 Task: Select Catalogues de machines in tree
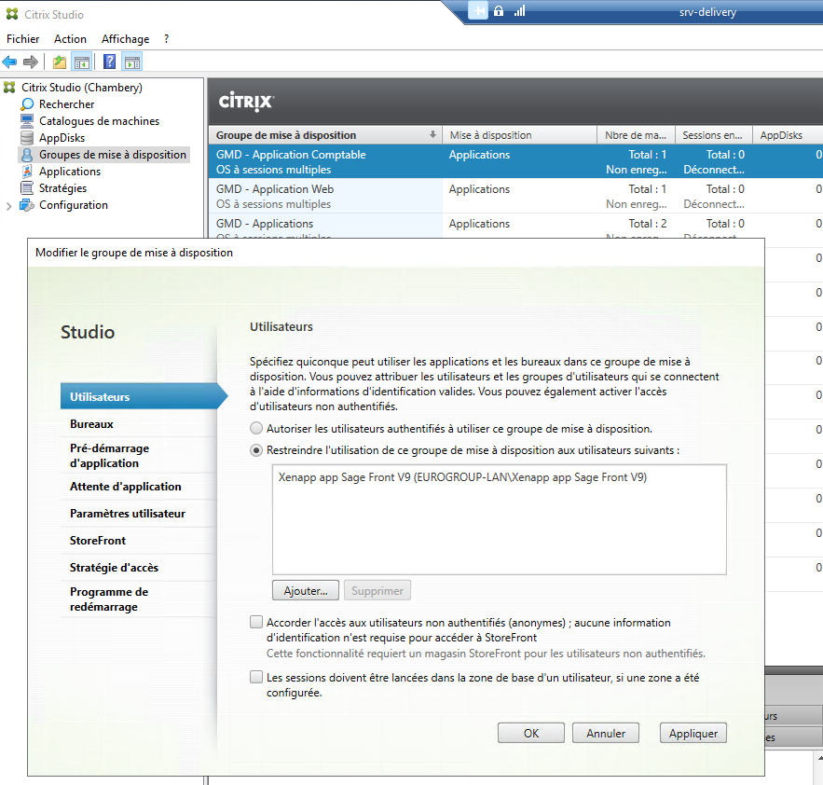click(99, 121)
